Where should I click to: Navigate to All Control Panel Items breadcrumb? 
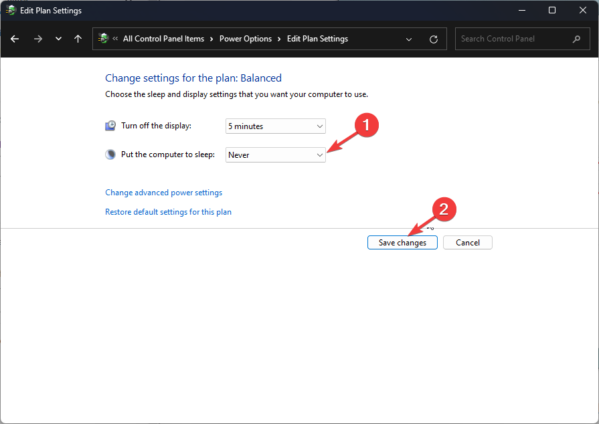coord(163,39)
